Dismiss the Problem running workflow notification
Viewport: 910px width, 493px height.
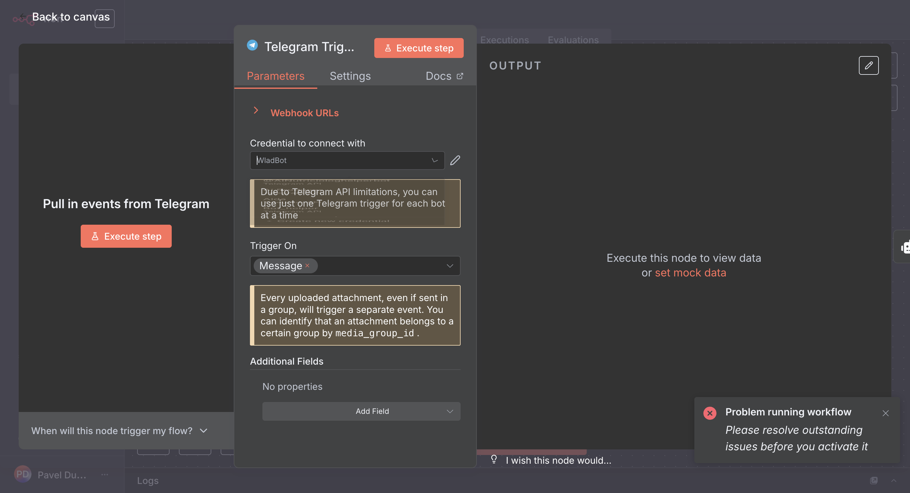tap(885, 413)
